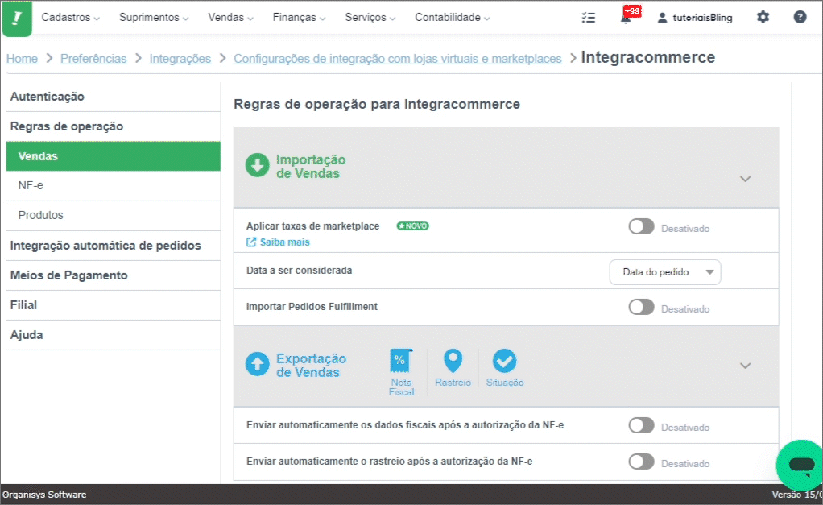Open the help question mark icon
Viewport: 823px width, 505px height.
point(800,18)
